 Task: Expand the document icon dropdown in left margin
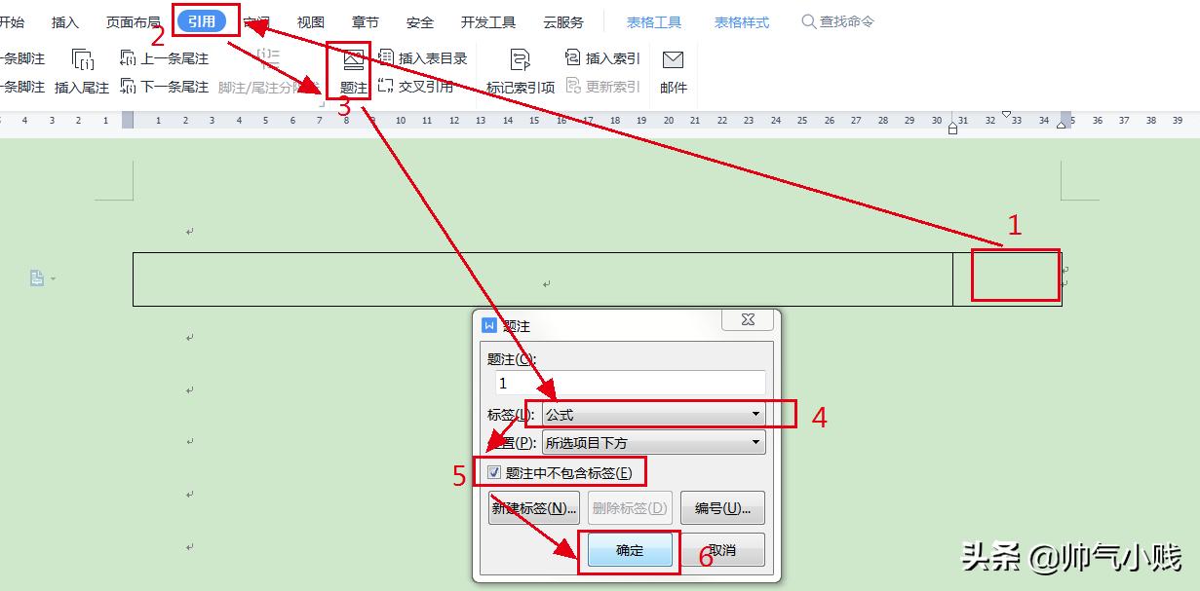pos(52,277)
